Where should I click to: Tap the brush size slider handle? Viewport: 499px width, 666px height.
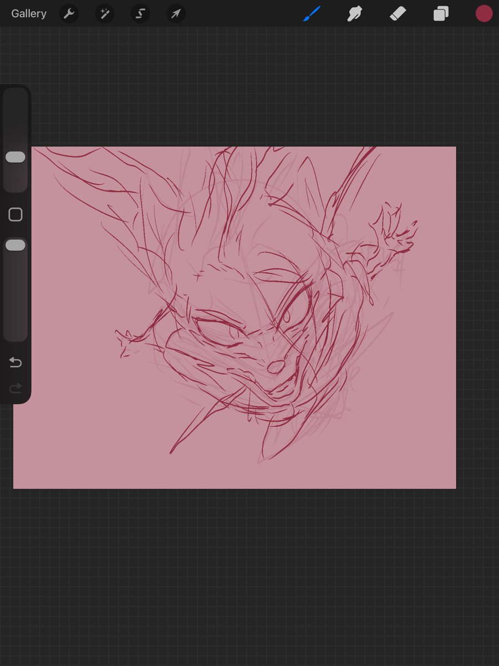point(16,157)
